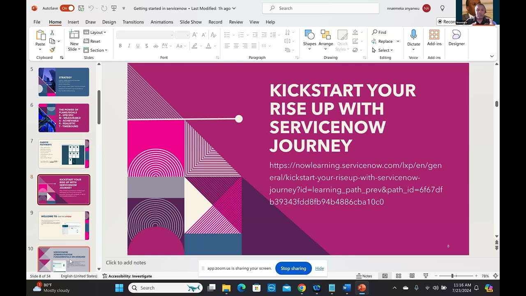This screenshot has height=296, width=526.
Task: Open the Animations tab
Action: [161, 22]
